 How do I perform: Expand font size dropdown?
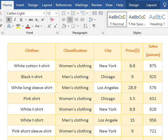pyautogui.click(x=56, y=13)
